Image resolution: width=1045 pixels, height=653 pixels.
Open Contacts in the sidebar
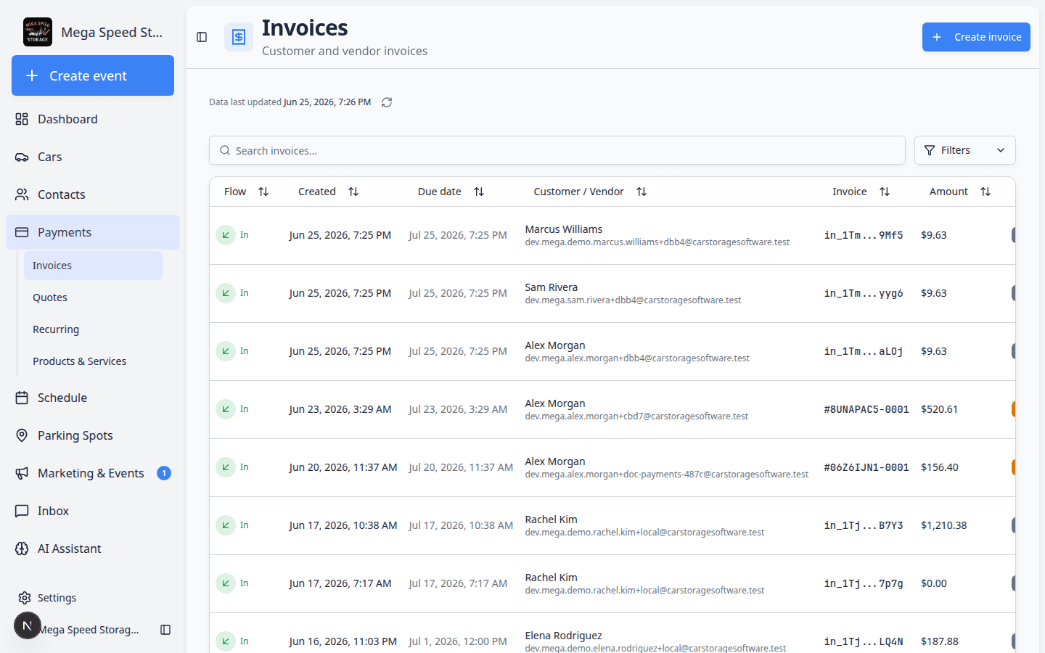tap(93, 194)
